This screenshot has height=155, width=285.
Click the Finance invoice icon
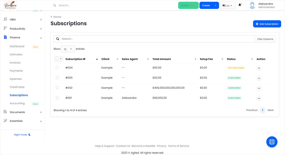tap(5, 37)
